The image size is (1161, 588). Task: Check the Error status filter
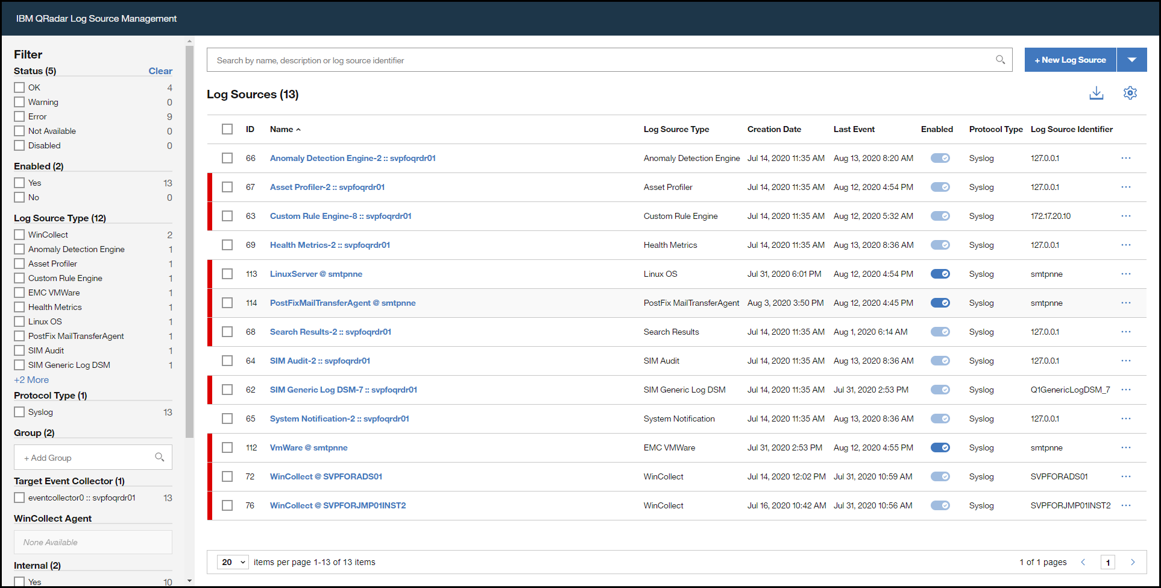pos(19,116)
